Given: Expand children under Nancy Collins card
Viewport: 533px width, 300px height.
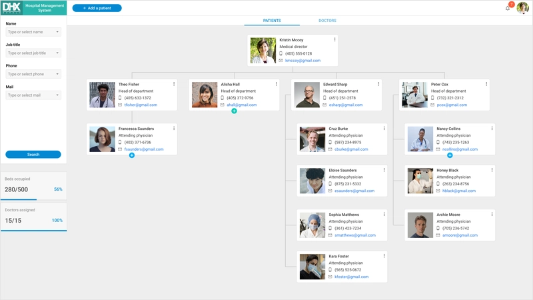Looking at the screenshot, I should 450,155.
